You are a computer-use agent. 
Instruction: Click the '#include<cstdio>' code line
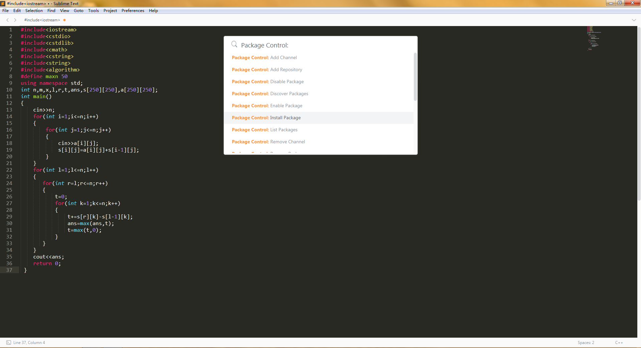point(45,36)
